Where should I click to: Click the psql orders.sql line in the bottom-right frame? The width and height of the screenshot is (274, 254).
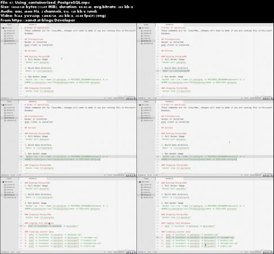[x=197, y=246]
